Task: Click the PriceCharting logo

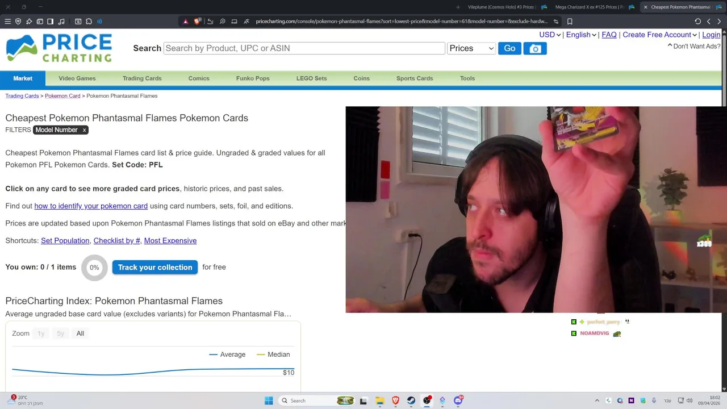Action: pyautogui.click(x=59, y=48)
